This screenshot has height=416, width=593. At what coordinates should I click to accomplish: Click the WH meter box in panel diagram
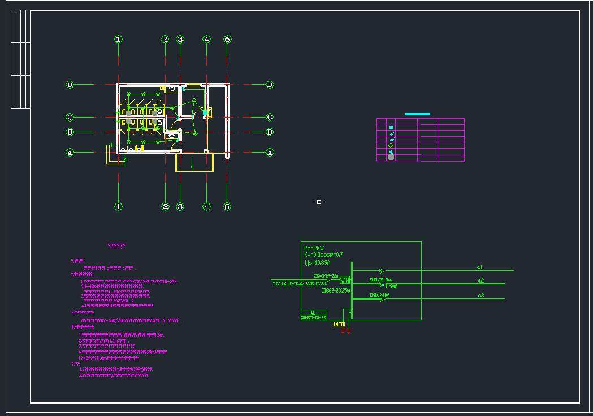click(x=344, y=280)
